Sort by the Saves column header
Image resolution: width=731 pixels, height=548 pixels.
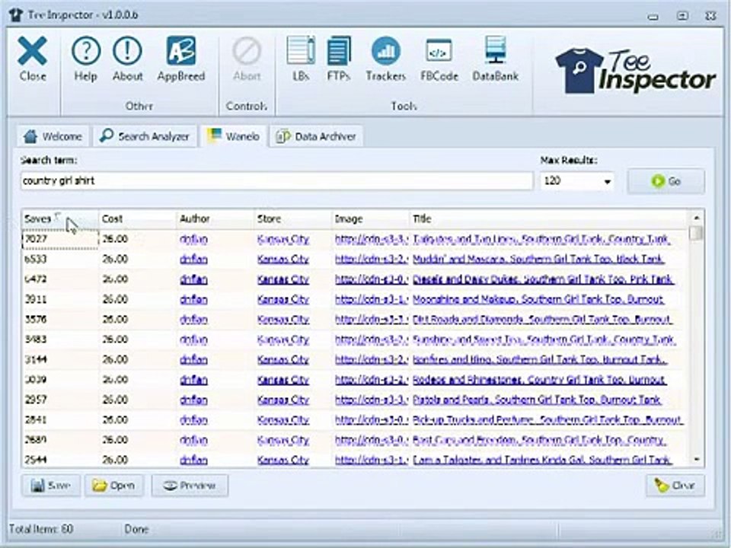point(60,218)
